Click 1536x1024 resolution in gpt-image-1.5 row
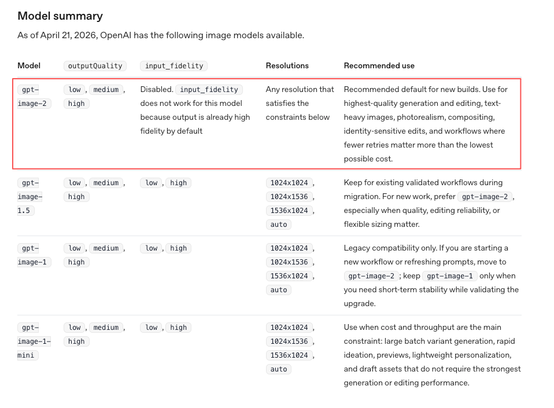The image size is (554, 408). click(289, 211)
